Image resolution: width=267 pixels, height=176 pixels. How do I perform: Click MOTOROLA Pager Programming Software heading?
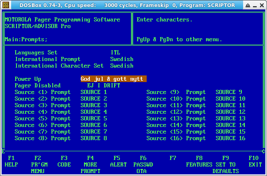(62, 20)
